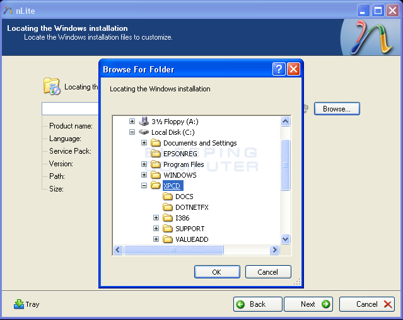Maximize the nLite window

[x=378, y=11]
